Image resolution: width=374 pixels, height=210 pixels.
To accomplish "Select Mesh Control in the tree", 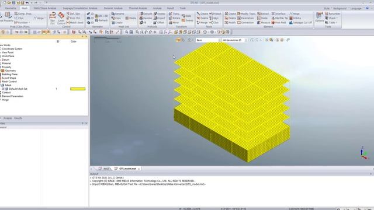I will pyautogui.click(x=9, y=82).
